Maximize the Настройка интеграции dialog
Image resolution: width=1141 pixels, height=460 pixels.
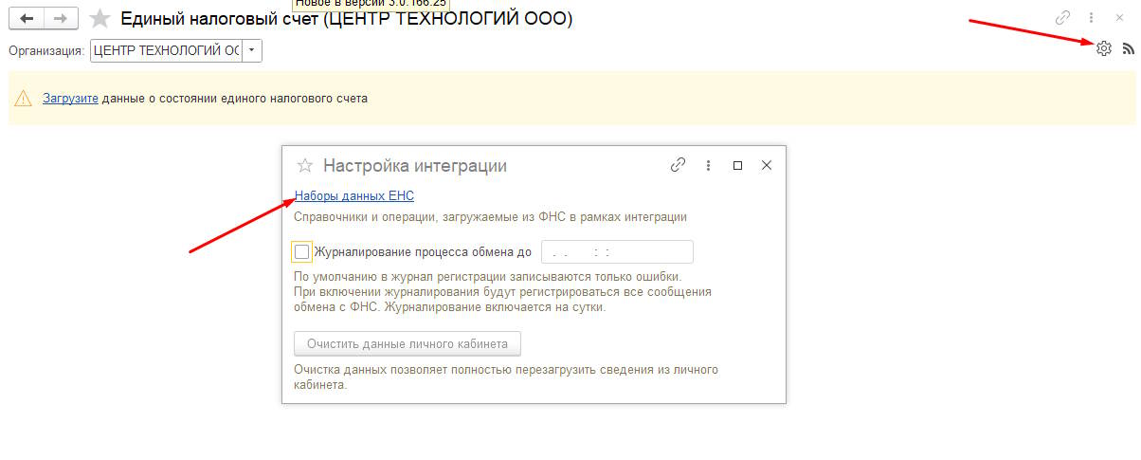coord(737,165)
